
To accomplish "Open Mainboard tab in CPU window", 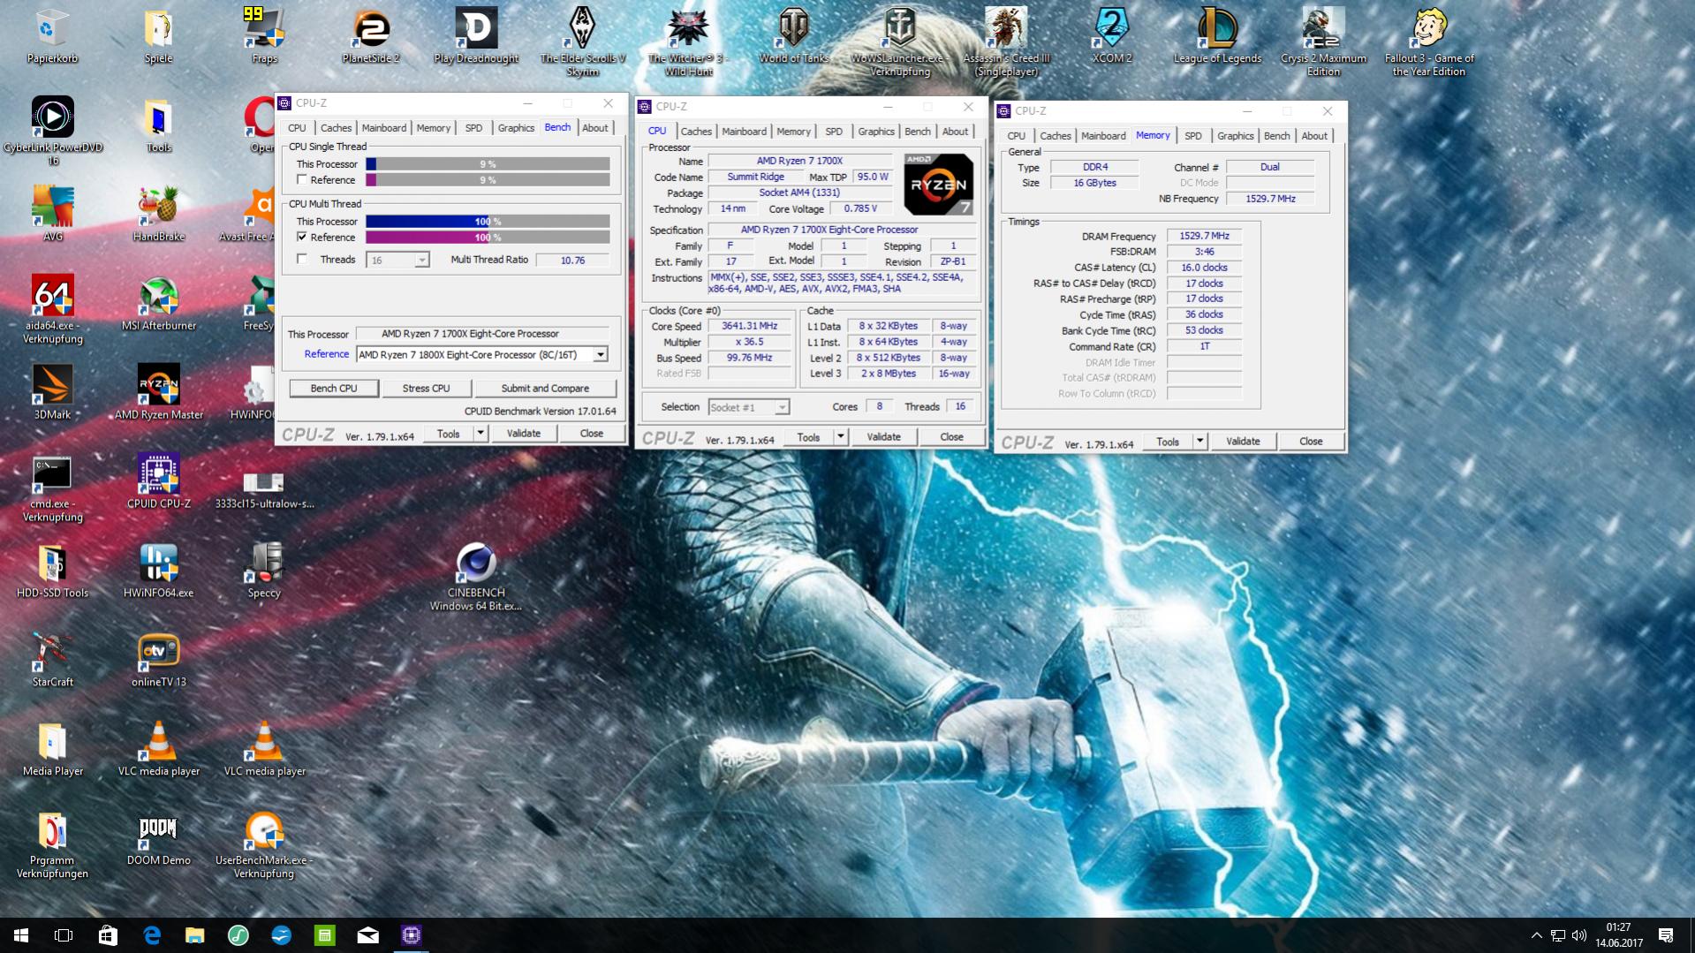I will pyautogui.click(x=744, y=132).
